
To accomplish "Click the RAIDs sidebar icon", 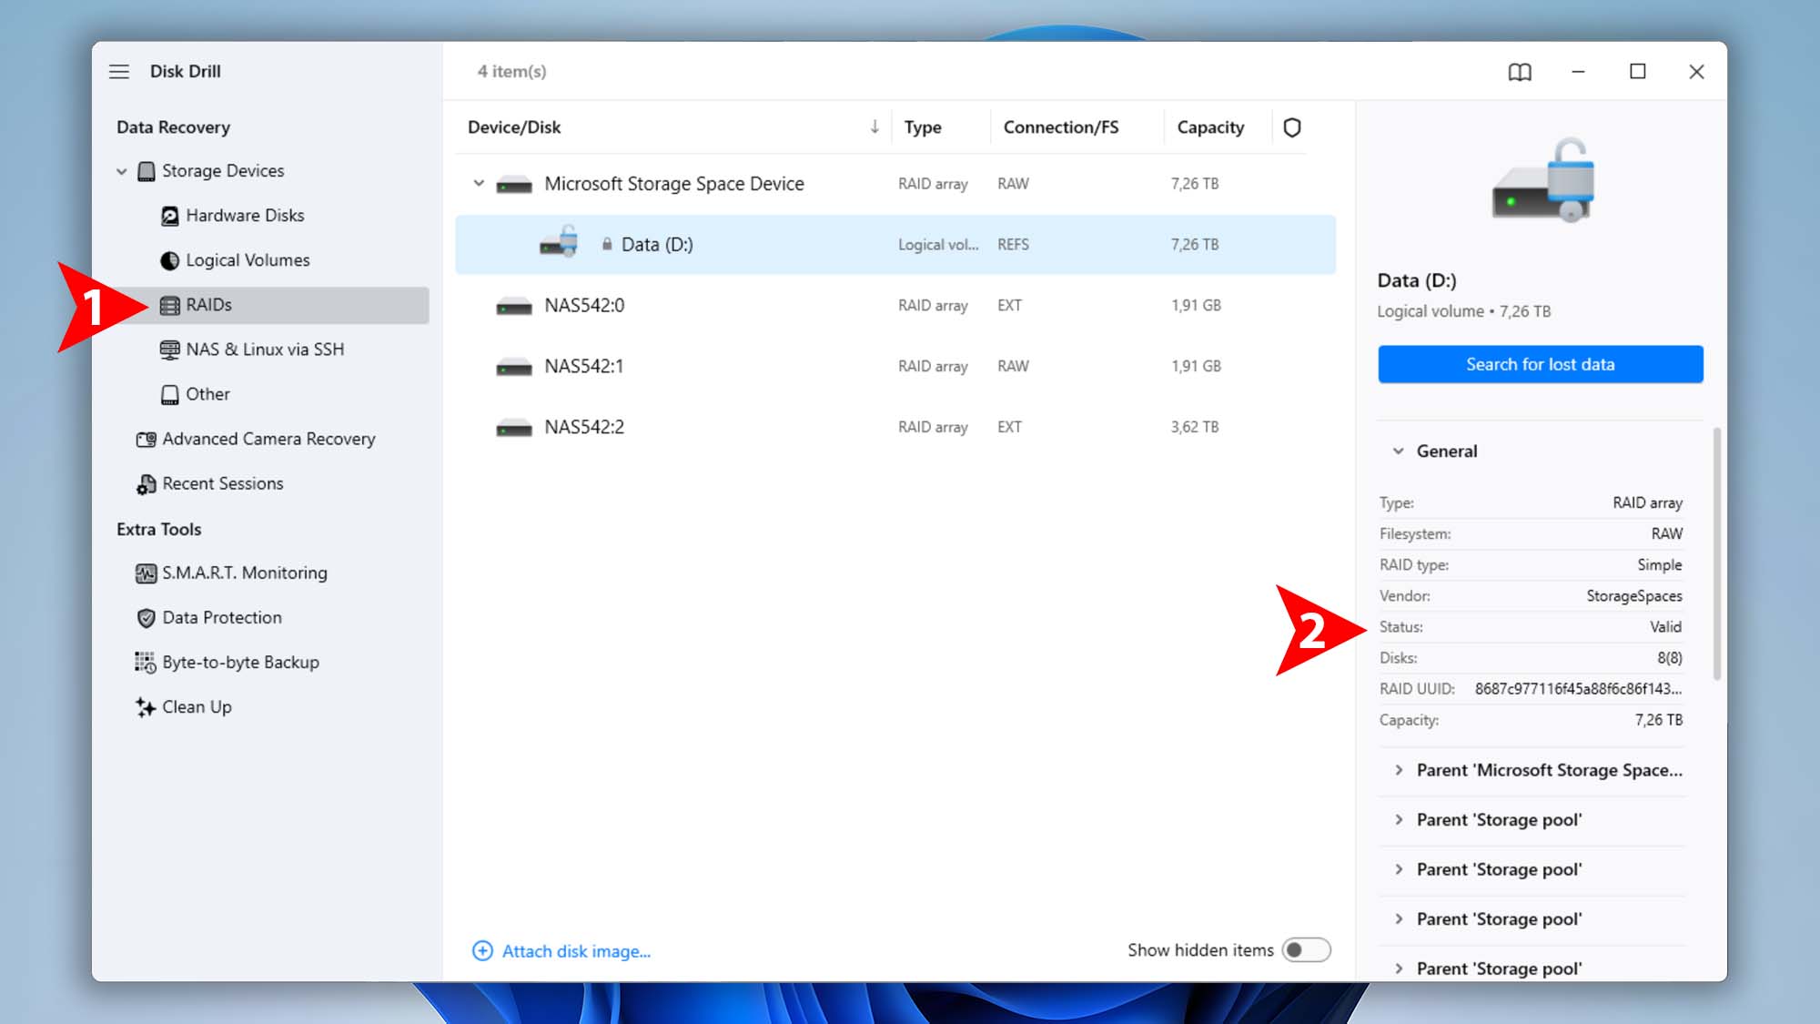I will click(x=169, y=305).
